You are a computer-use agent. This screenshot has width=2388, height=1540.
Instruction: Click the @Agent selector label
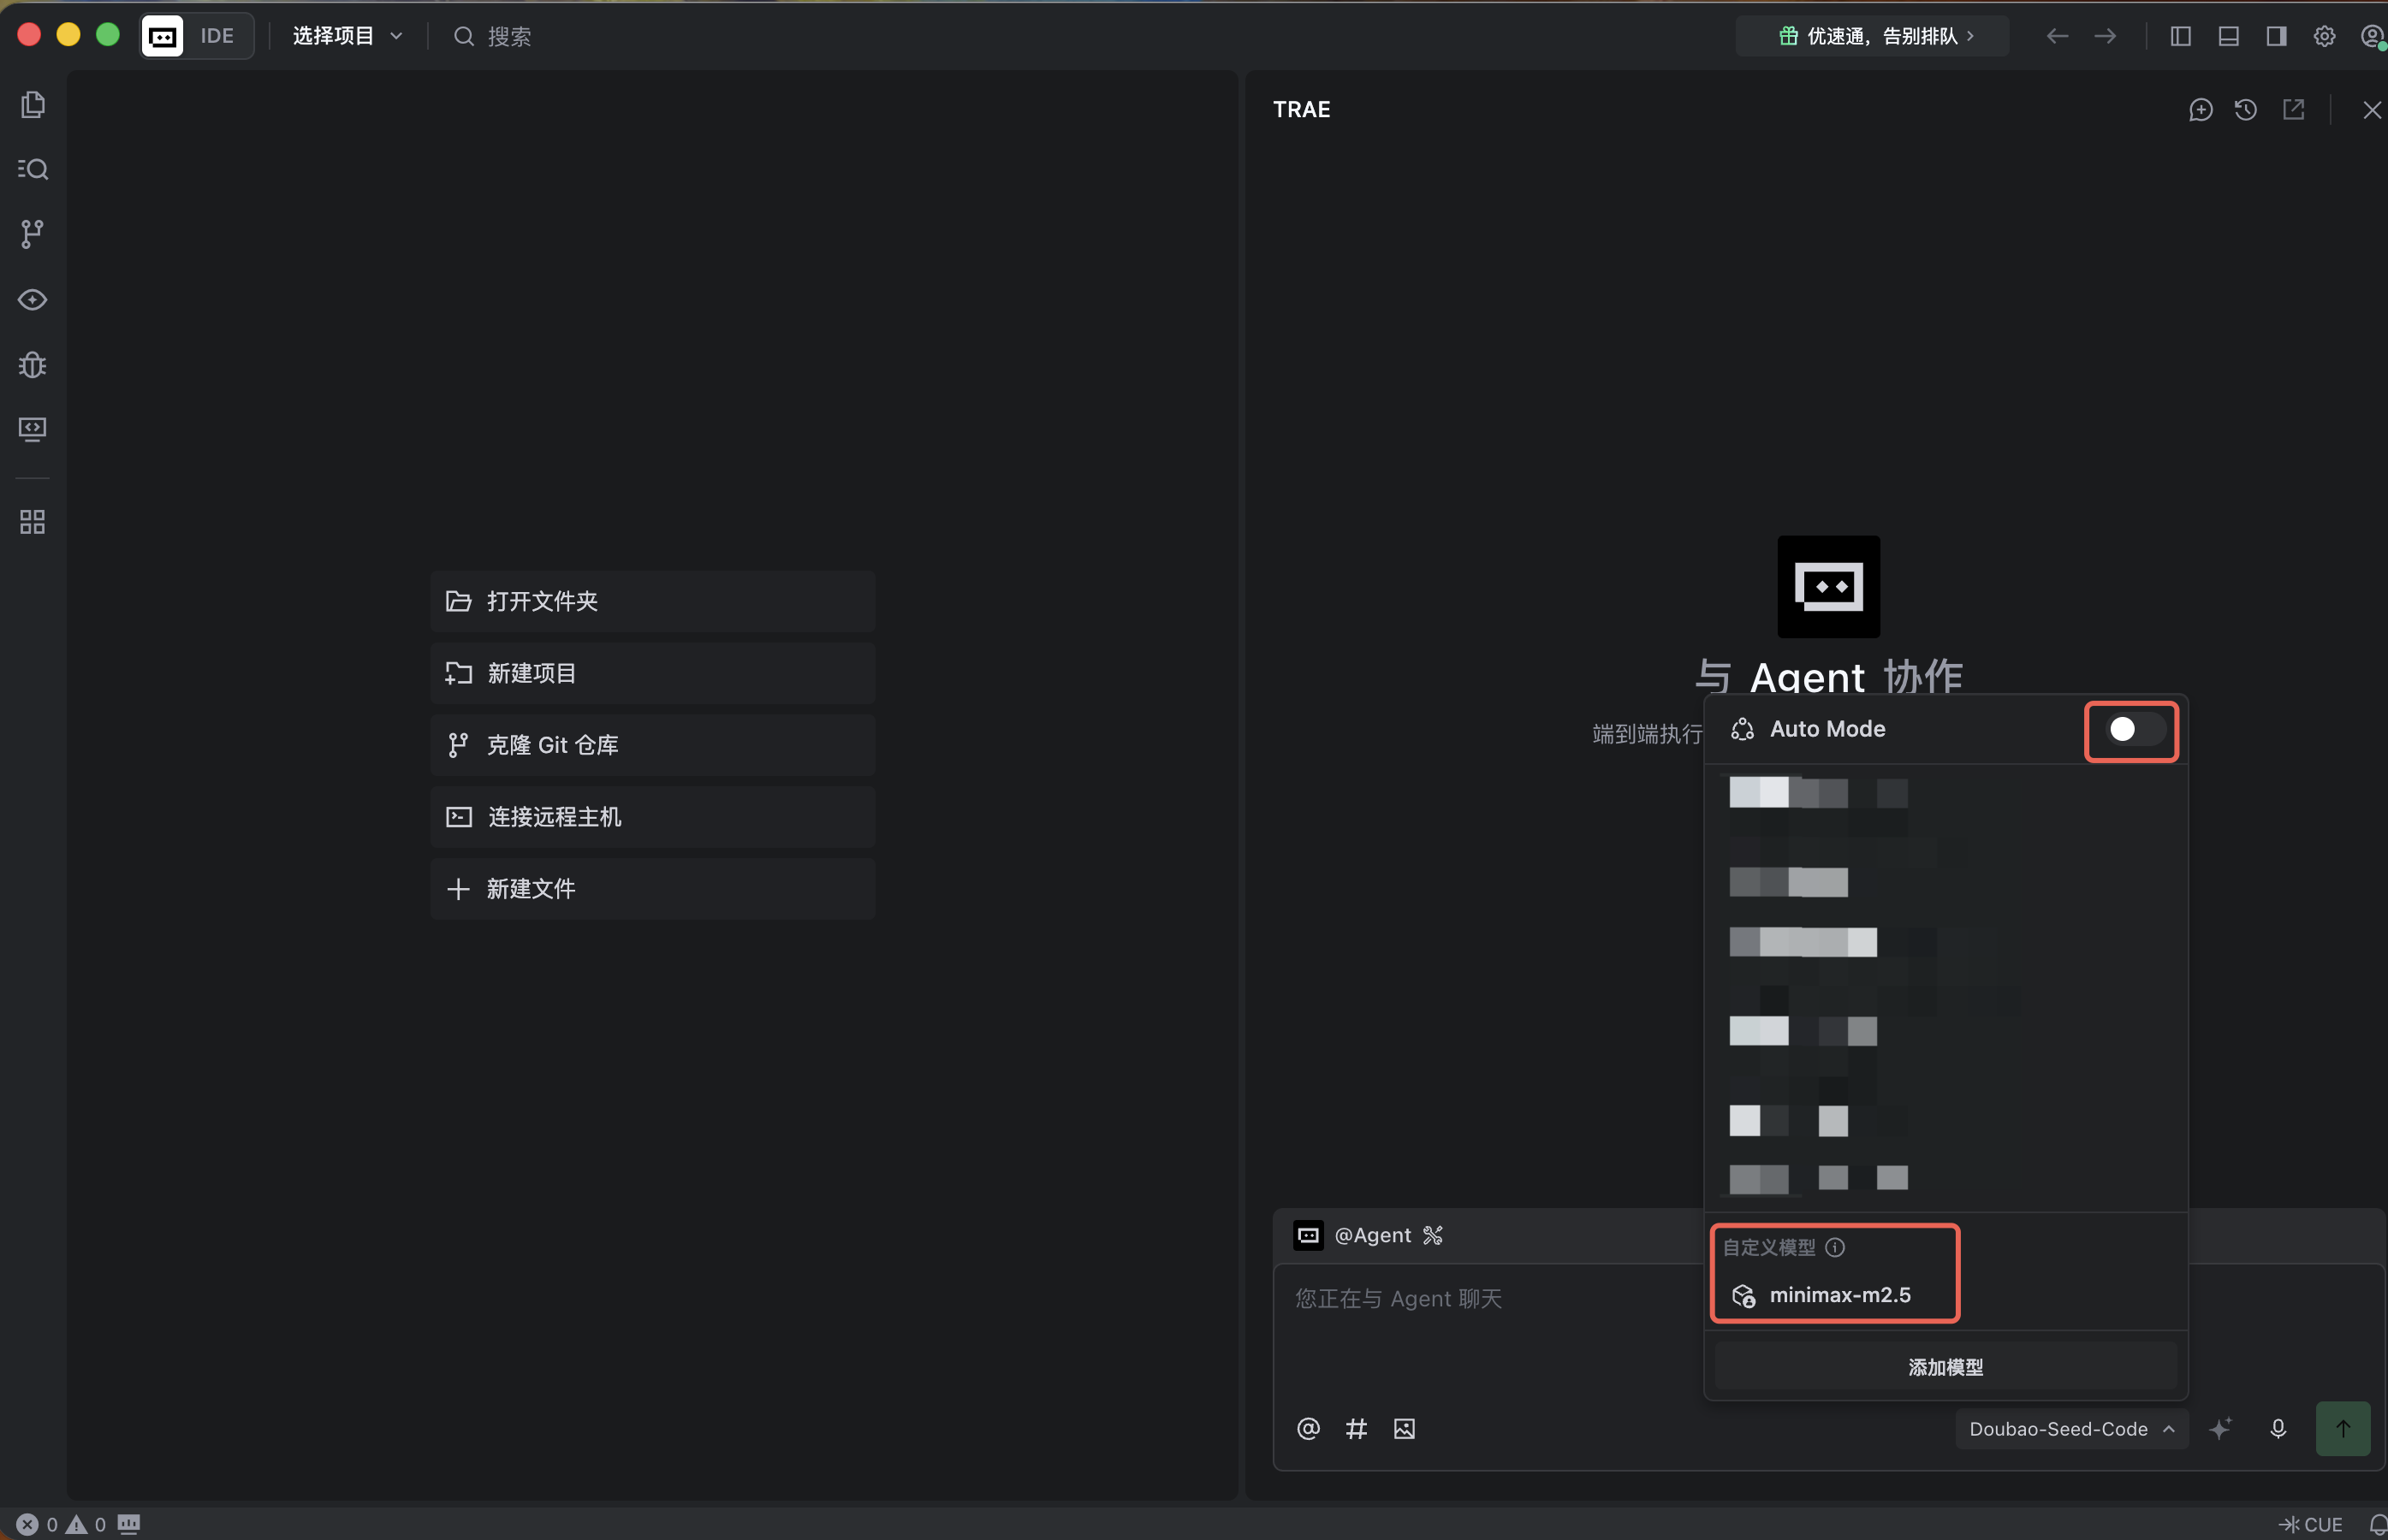coord(1373,1235)
